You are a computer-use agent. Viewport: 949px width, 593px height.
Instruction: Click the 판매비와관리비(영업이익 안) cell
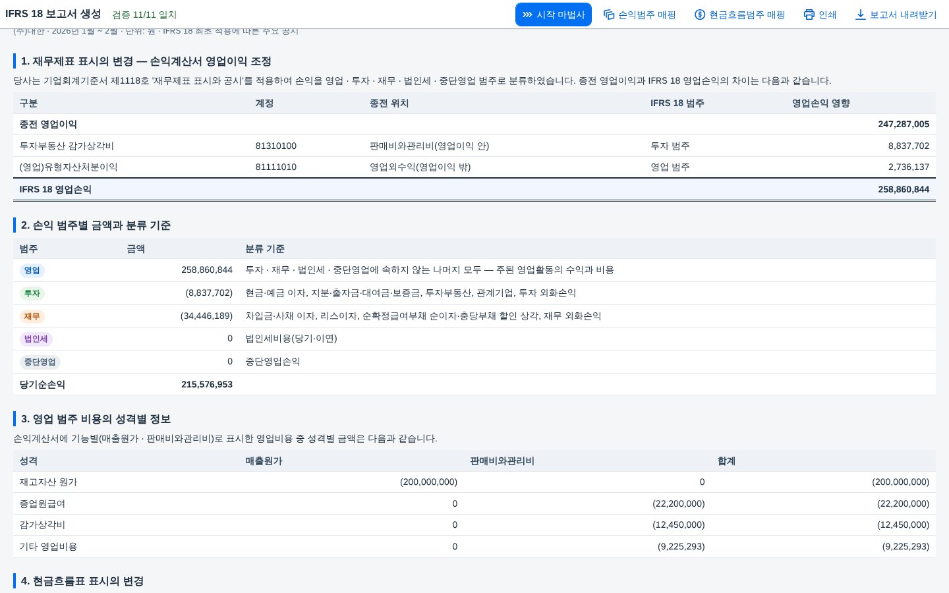pos(430,146)
